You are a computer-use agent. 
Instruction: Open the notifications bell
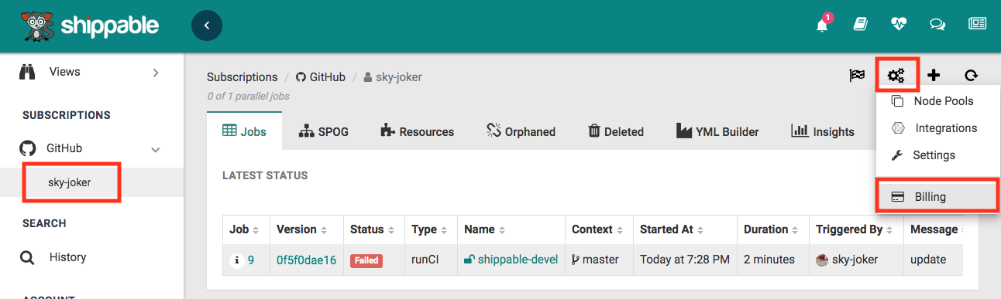click(822, 25)
